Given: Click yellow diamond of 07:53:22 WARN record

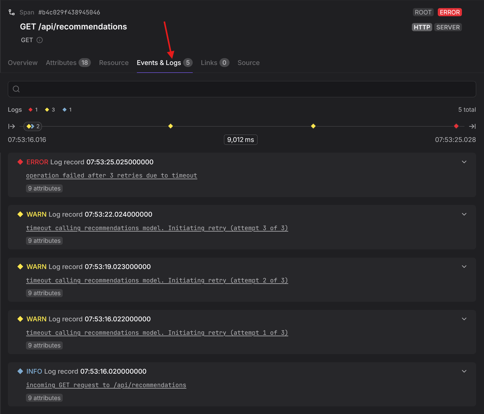Looking at the screenshot, I should coord(20,214).
